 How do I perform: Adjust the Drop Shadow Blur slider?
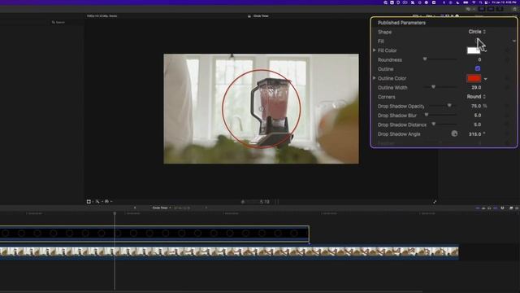pos(427,115)
